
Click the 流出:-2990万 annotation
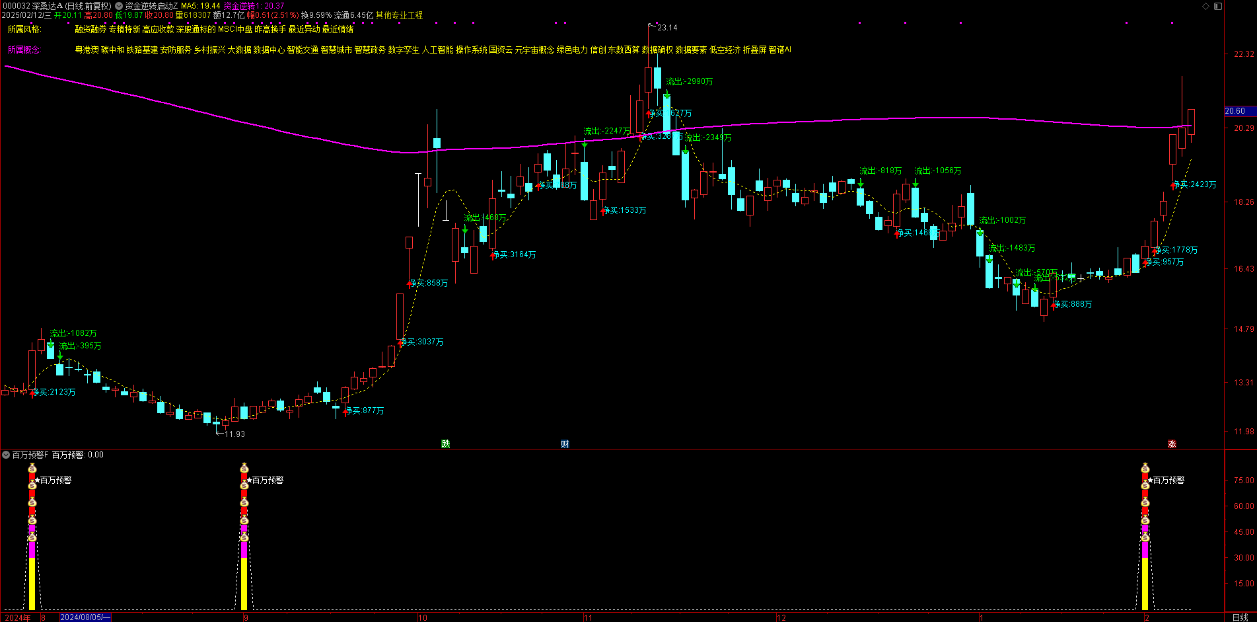click(x=690, y=81)
